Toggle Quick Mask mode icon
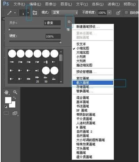 [6, 113]
